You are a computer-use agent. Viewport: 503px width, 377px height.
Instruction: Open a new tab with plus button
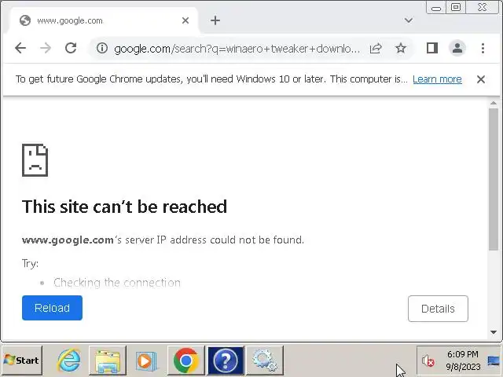tap(215, 20)
